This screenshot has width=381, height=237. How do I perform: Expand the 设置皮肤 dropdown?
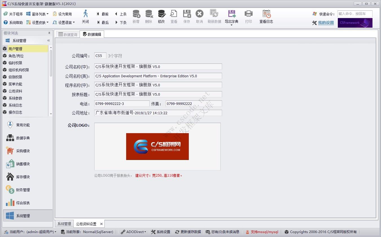tap(39, 22)
